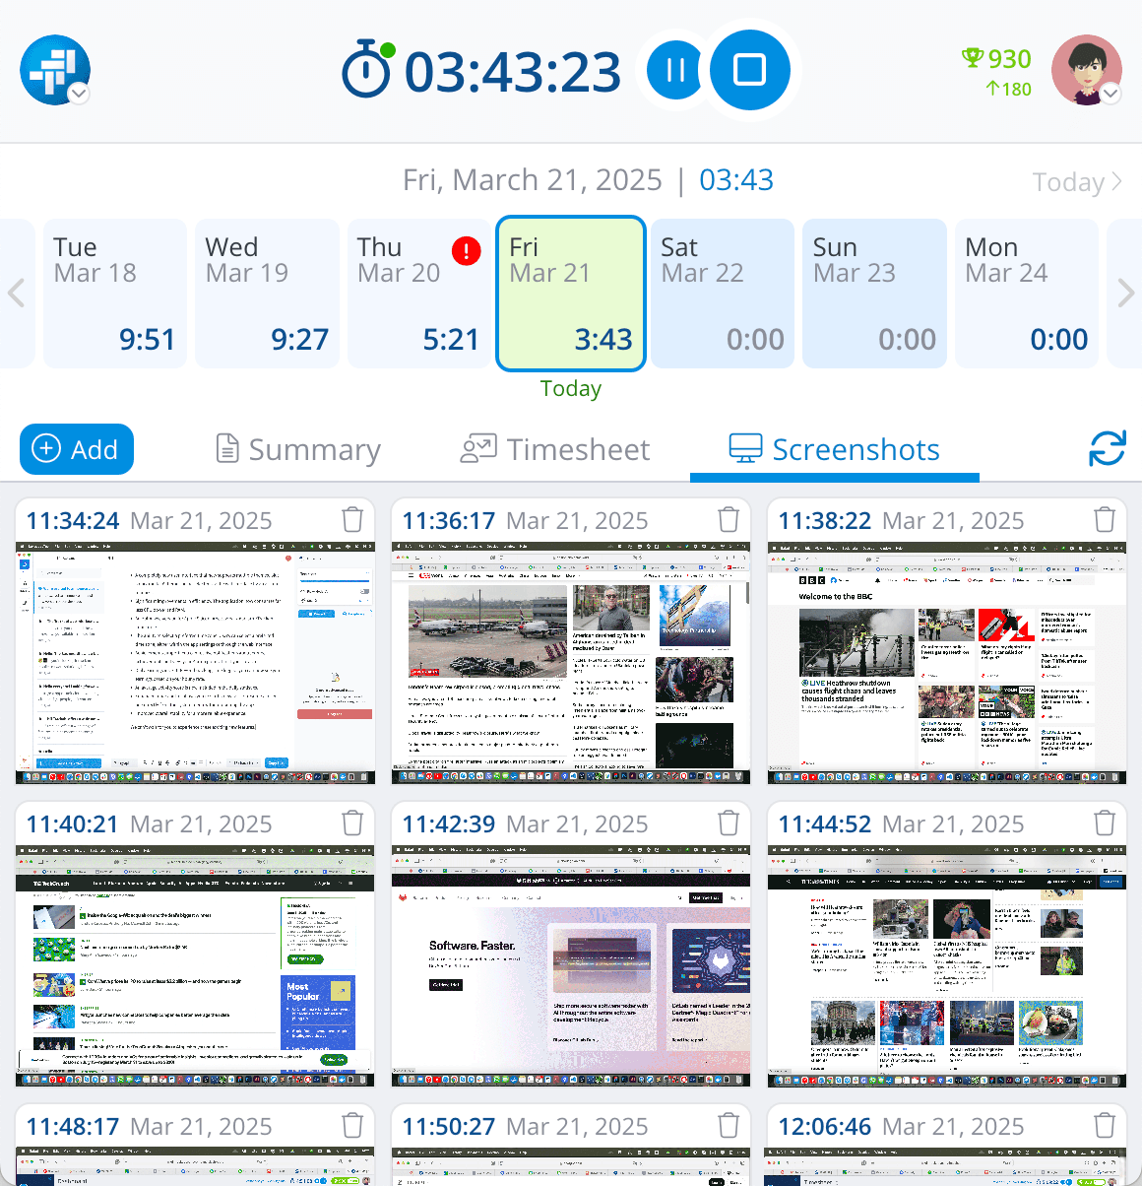The width and height of the screenshot is (1142, 1186).
Task: Open the Summary tab
Action: tap(297, 448)
